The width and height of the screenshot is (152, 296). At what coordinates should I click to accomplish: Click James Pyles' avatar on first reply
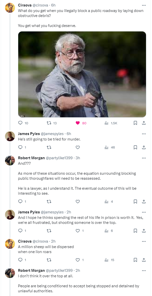pos(10,136)
